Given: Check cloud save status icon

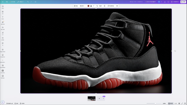Looking at the screenshot, I should [35, 2].
